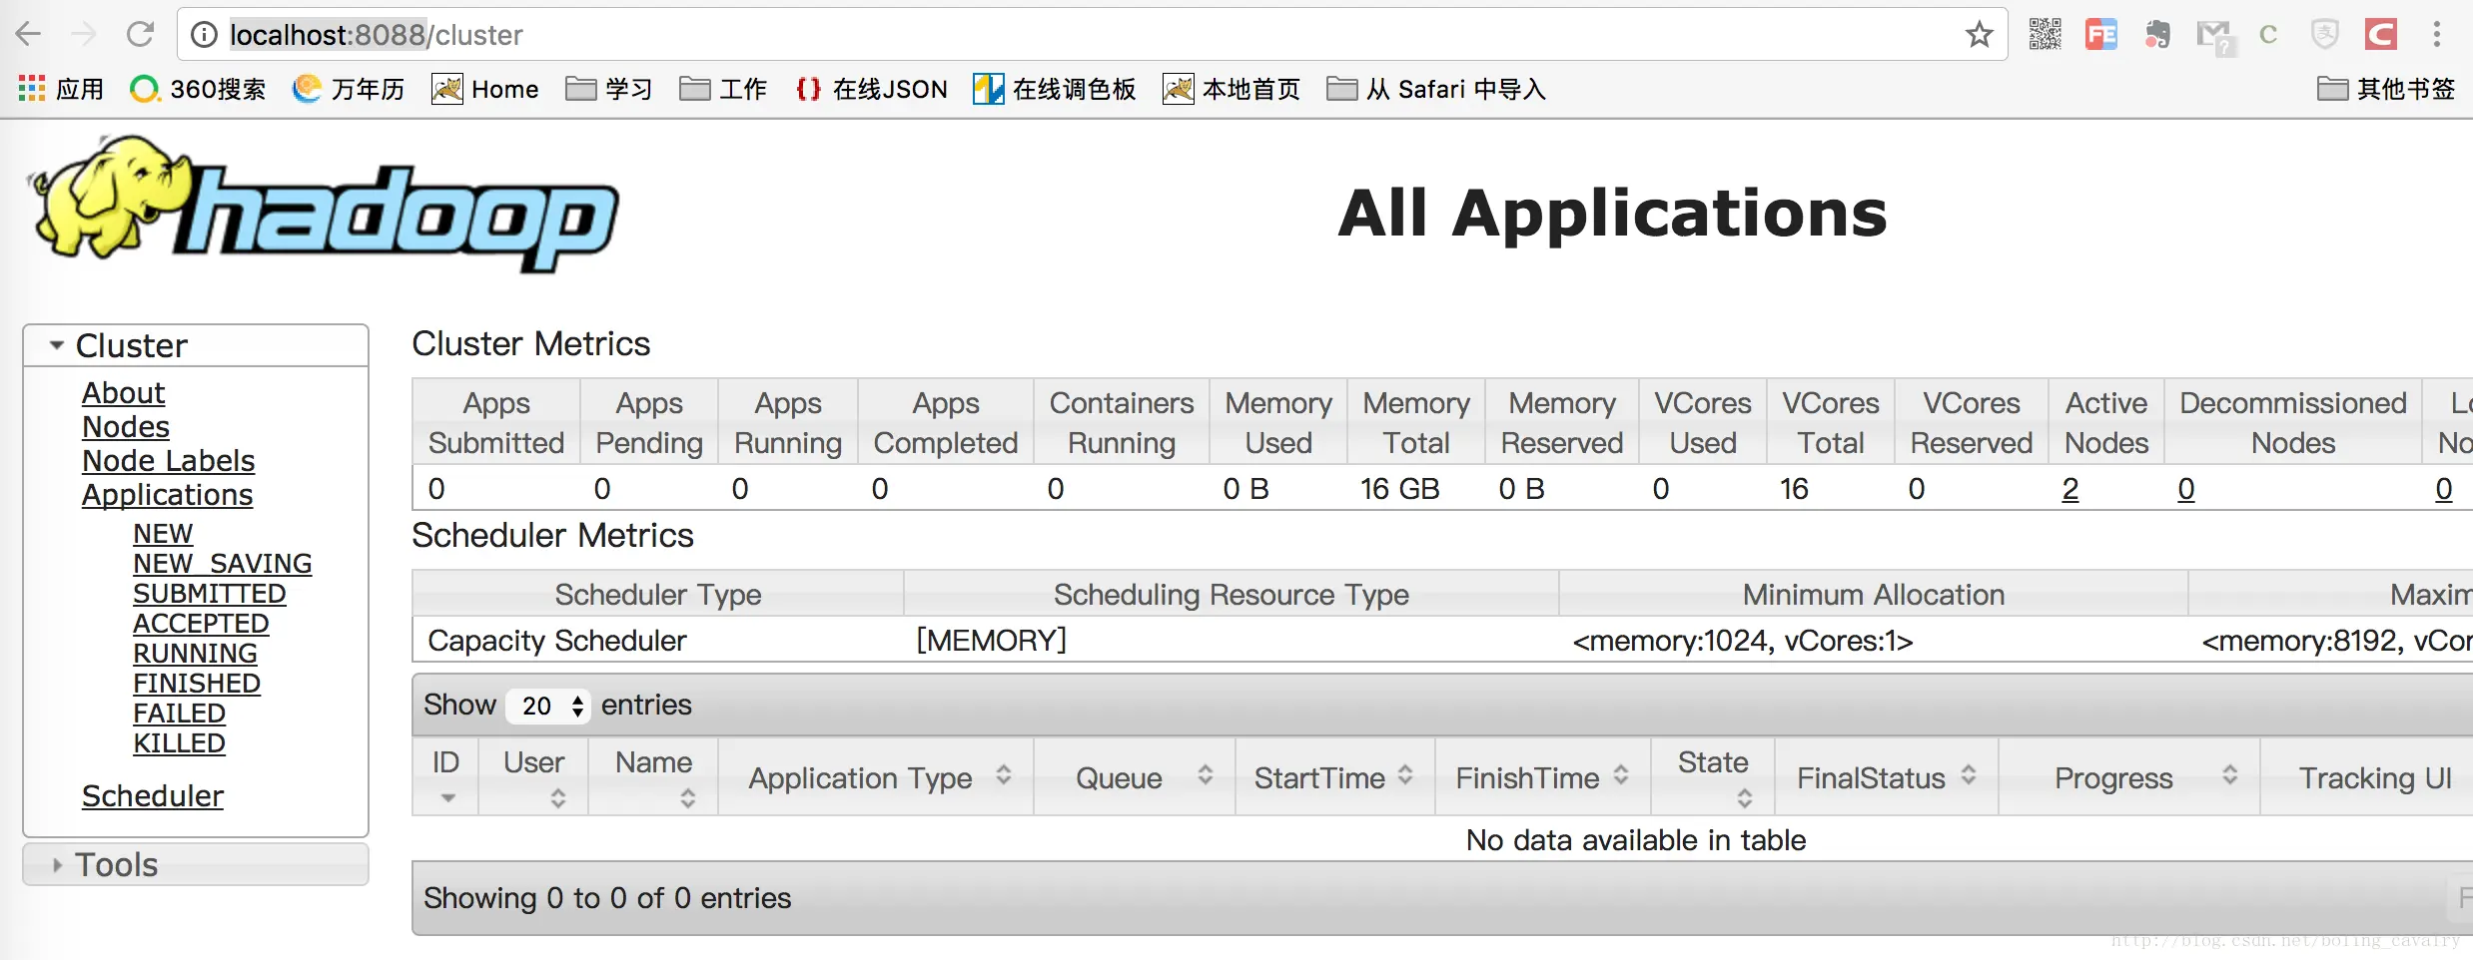Filter applications by RUNNING state
The width and height of the screenshot is (2473, 960).
tap(195, 654)
